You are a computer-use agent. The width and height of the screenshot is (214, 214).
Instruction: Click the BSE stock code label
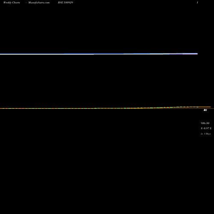coord(65,3)
